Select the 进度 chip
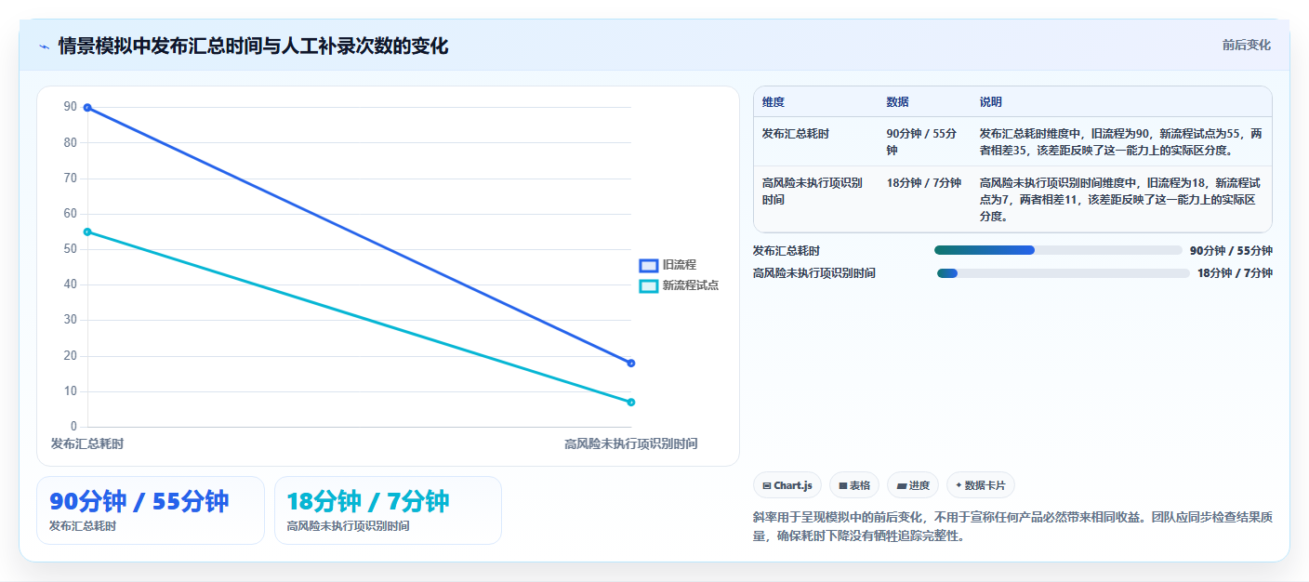Image resolution: width=1309 pixels, height=582 pixels. [913, 485]
